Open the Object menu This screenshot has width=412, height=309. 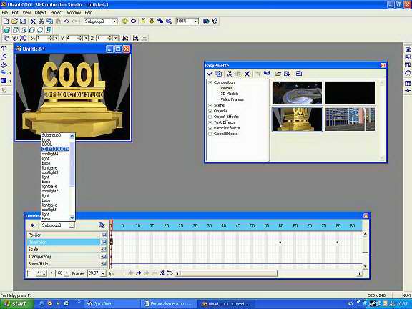pyautogui.click(x=41, y=12)
